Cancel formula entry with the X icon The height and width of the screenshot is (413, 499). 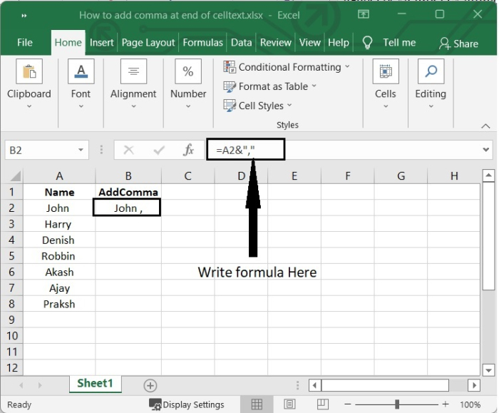128,150
